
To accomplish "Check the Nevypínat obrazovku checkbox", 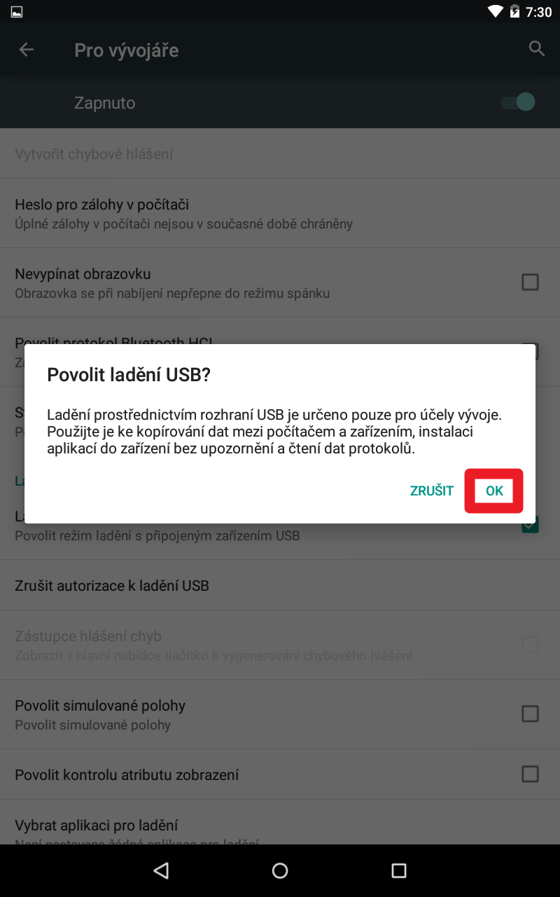I will 531,282.
